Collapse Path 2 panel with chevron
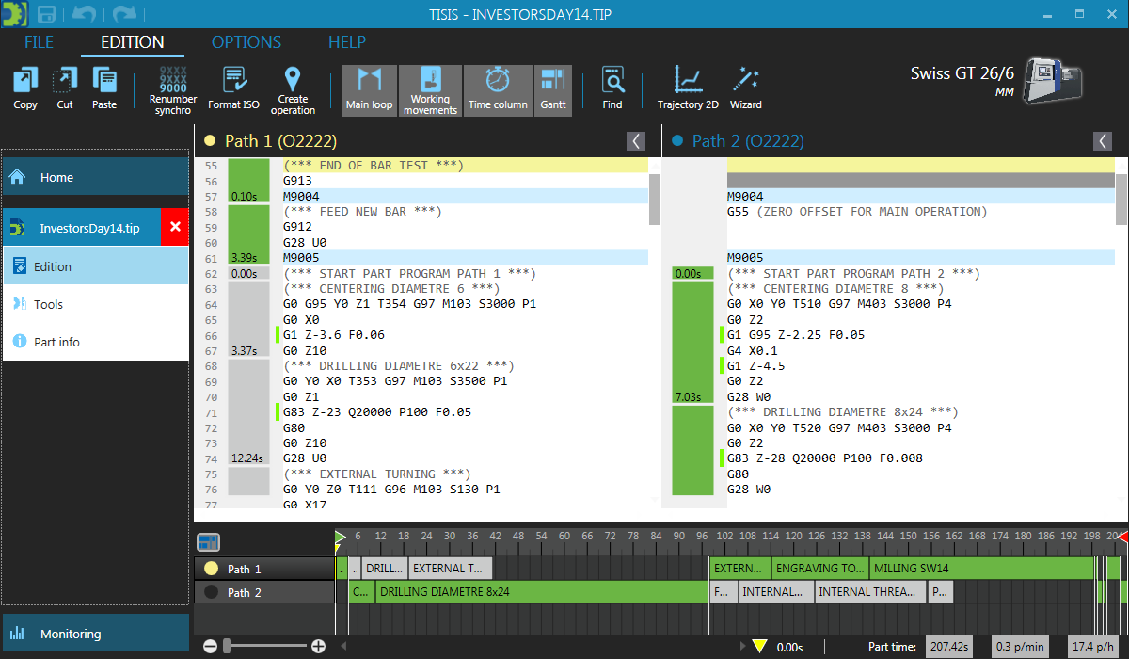 tap(1103, 141)
